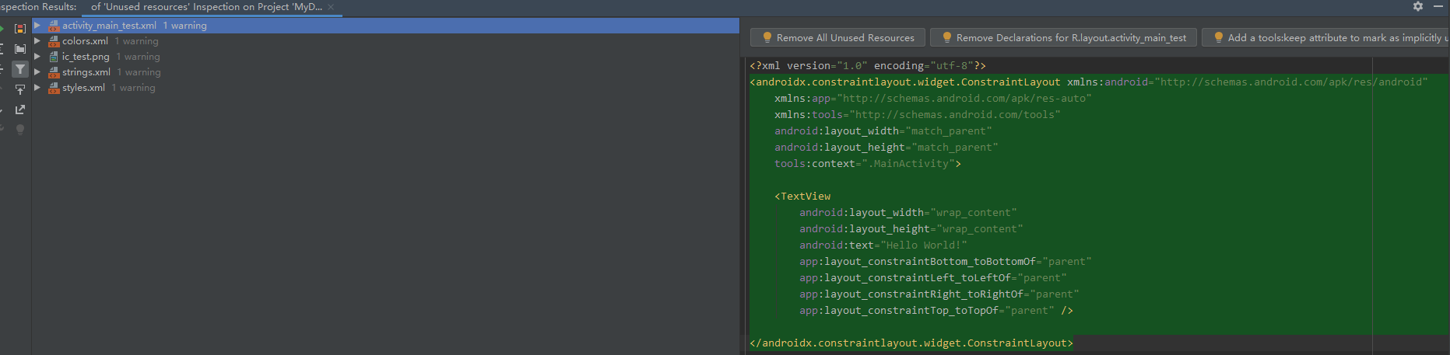Expand the colors.xml node
Image resolution: width=1450 pixels, height=355 pixels.
(x=37, y=41)
